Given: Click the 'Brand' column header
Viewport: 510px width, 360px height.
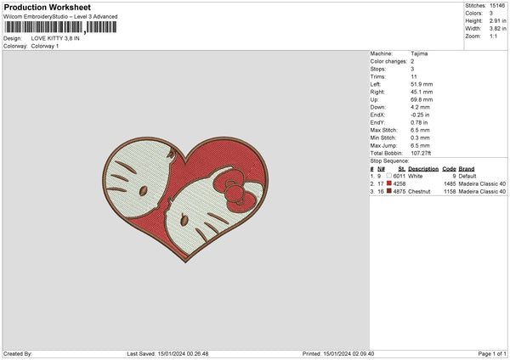Looking at the screenshot, I should [467, 169].
